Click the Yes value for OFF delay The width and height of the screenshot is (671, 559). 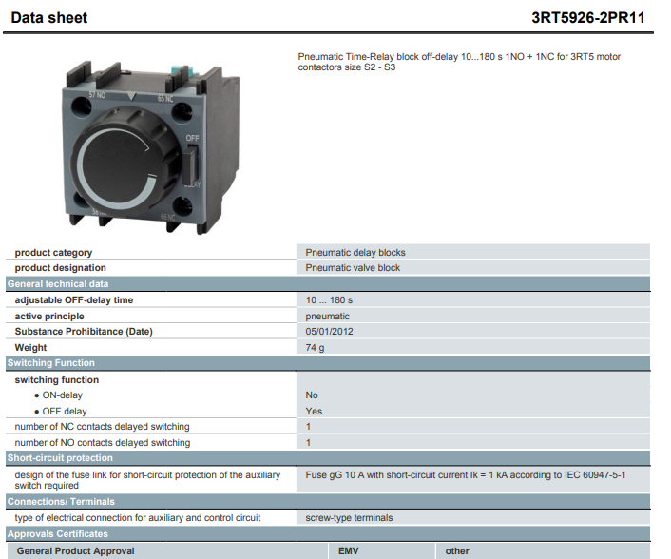point(314,412)
